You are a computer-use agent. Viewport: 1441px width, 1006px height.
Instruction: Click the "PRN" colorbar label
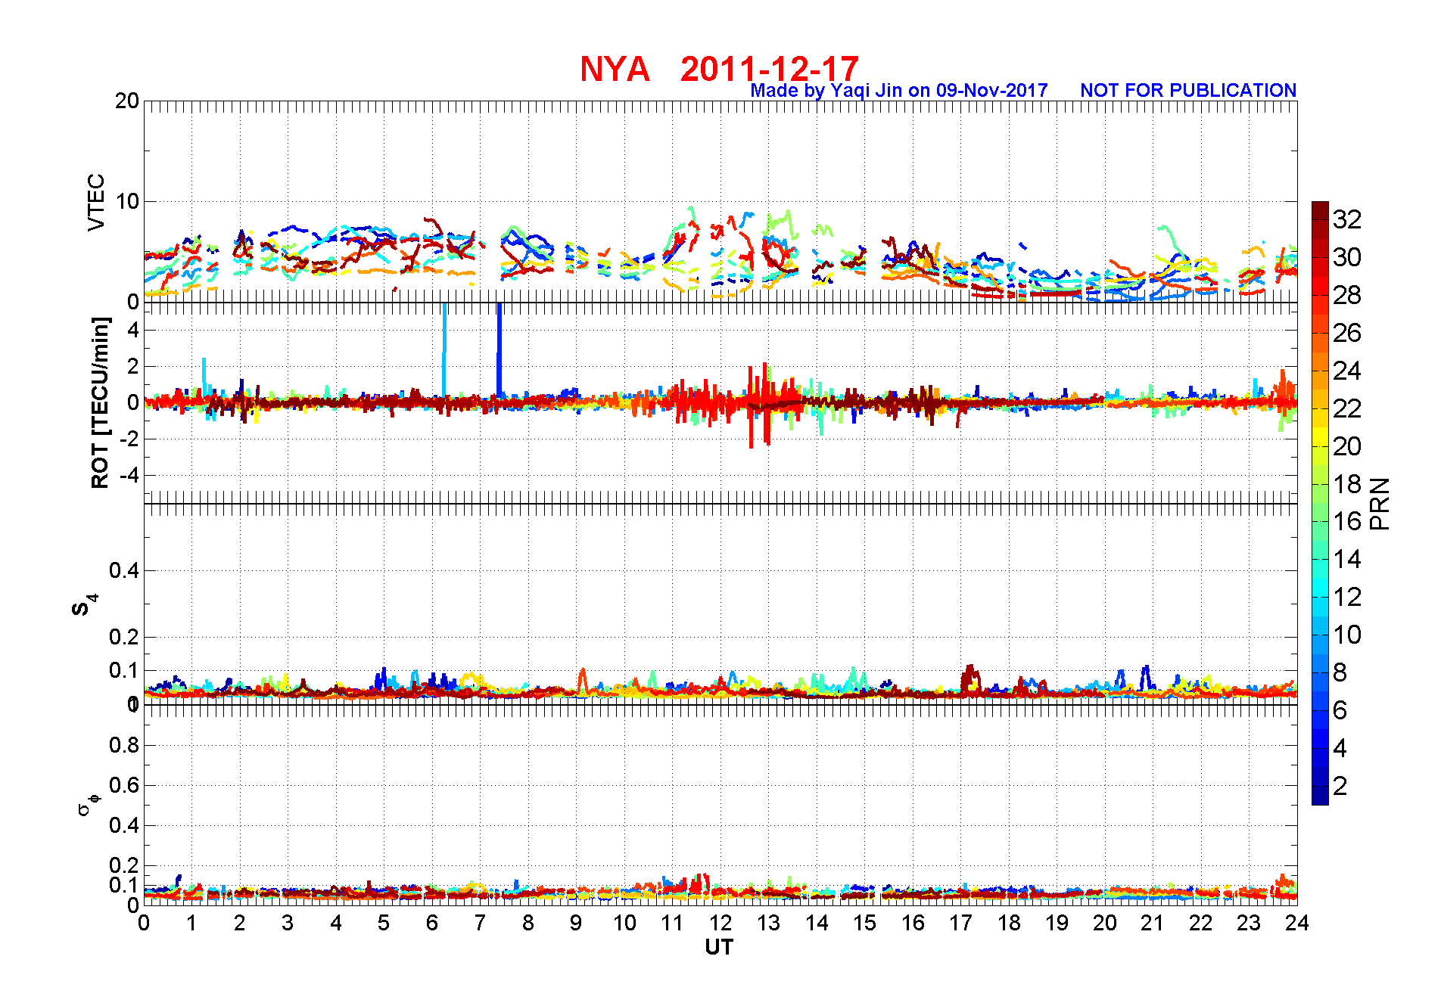1380,504
